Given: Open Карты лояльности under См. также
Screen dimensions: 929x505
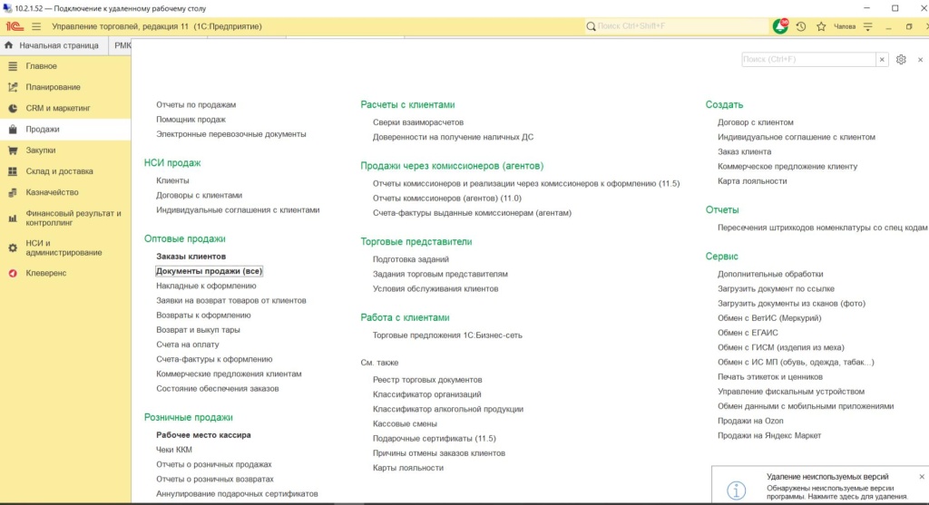Looking at the screenshot, I should (x=407, y=468).
